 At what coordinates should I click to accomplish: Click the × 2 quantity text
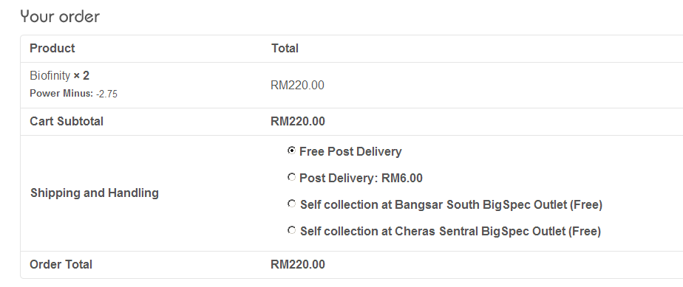click(x=81, y=76)
